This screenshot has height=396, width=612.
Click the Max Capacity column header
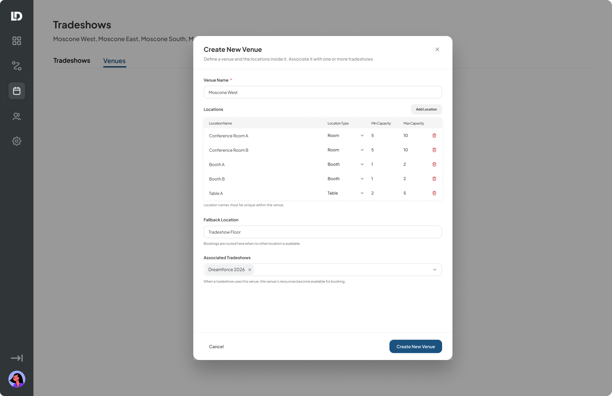tap(414, 123)
